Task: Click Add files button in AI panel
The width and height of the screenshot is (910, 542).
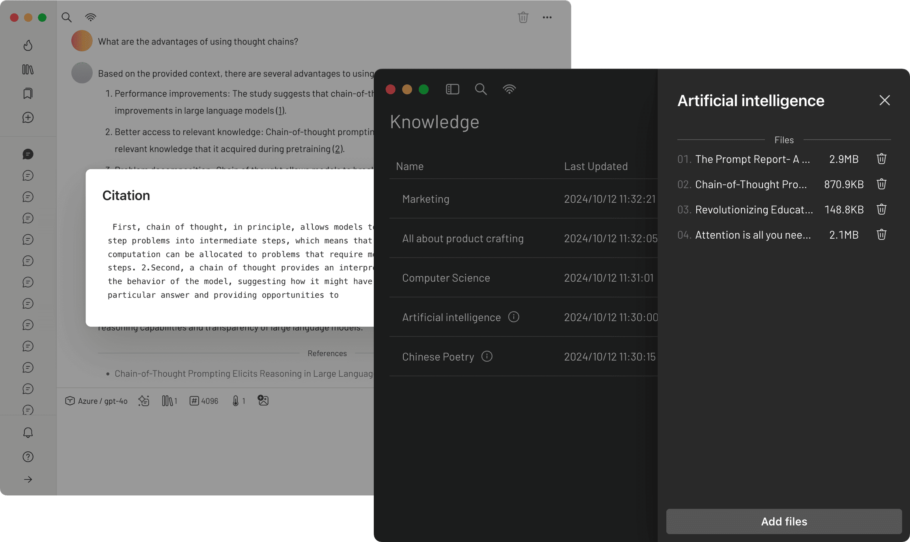Action: point(784,521)
